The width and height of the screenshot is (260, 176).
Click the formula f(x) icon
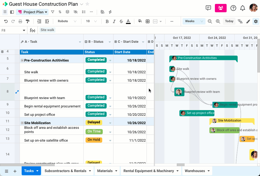pyautogui.click(x=32, y=30)
